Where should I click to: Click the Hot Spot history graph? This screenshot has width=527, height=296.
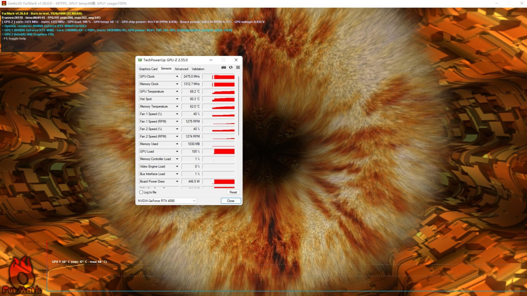pyautogui.click(x=219, y=99)
